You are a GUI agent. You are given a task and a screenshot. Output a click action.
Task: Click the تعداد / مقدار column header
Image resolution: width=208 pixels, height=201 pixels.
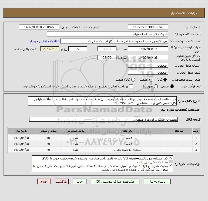click(48, 131)
